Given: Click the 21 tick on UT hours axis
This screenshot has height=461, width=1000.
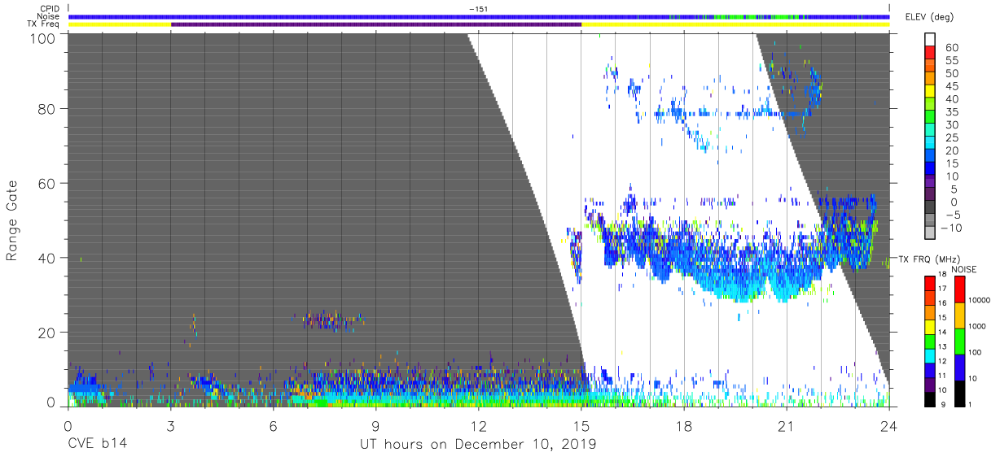Looking at the screenshot, I should 786,426.
